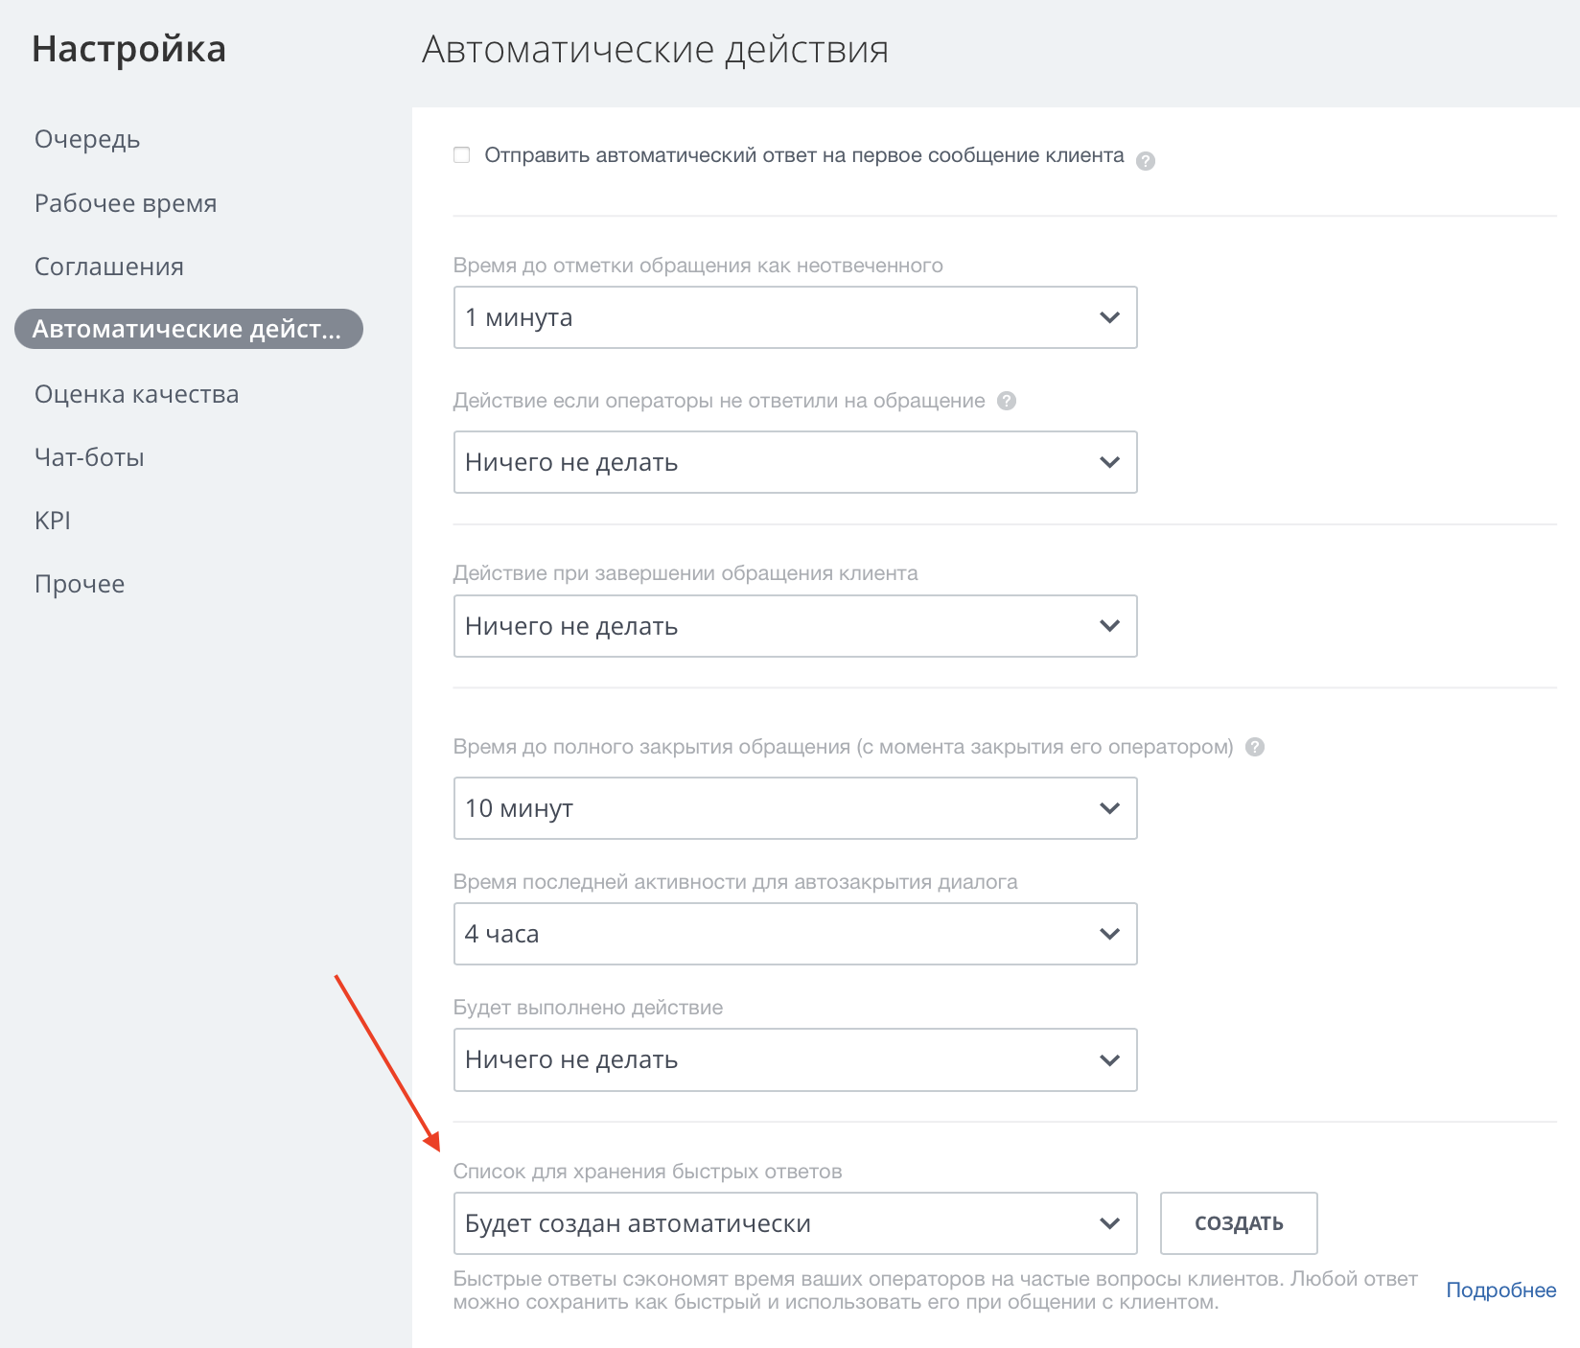Viewport: 1580px width, 1348px height.
Task: Expand action dropdown for unanswered operator requests
Action: 795,462
